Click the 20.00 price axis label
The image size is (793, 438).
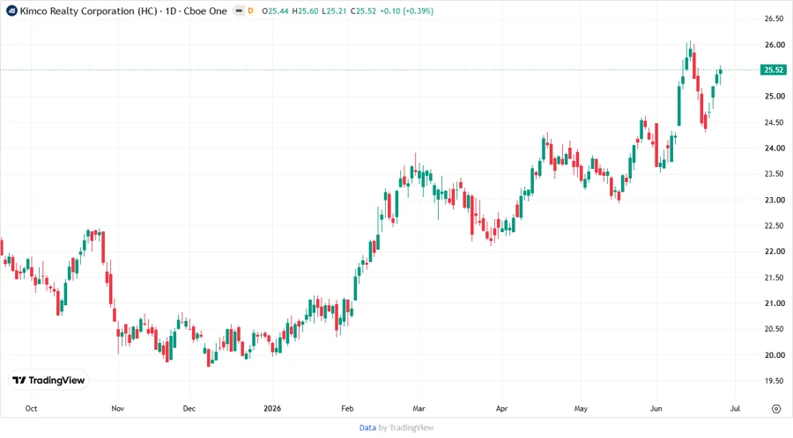click(774, 355)
